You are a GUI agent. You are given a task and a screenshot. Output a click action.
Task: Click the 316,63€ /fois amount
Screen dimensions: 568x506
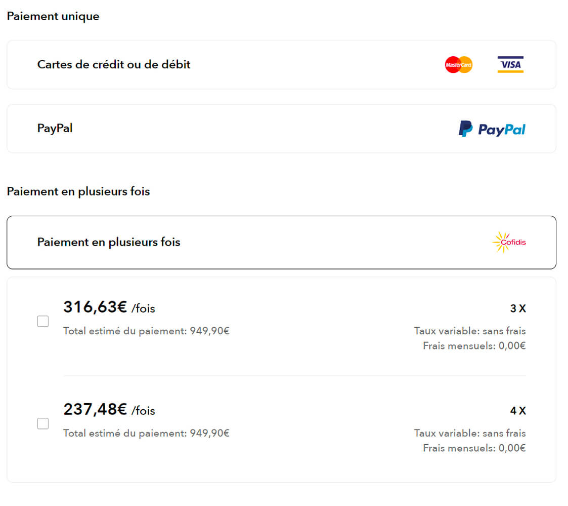tap(109, 307)
